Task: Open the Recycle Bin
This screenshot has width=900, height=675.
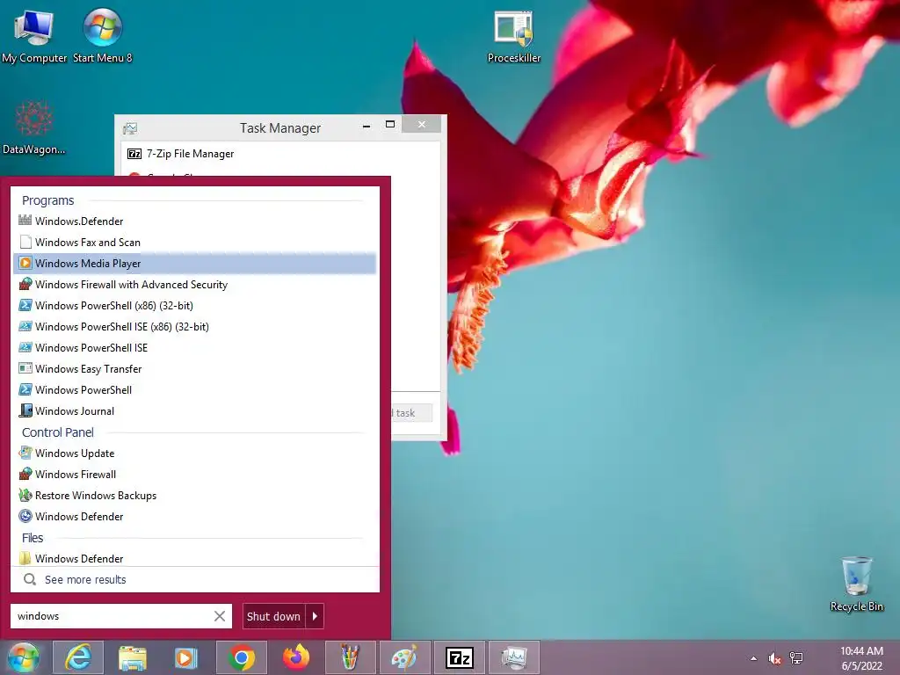Action: coord(856,584)
